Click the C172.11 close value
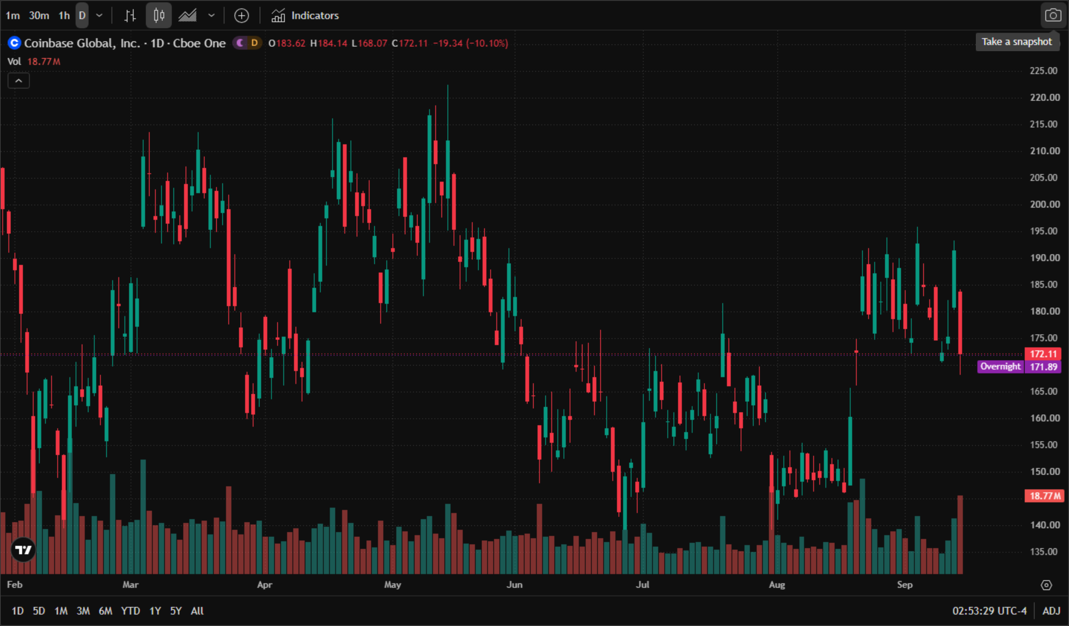Screen dimensions: 1069x626 [x=410, y=43]
